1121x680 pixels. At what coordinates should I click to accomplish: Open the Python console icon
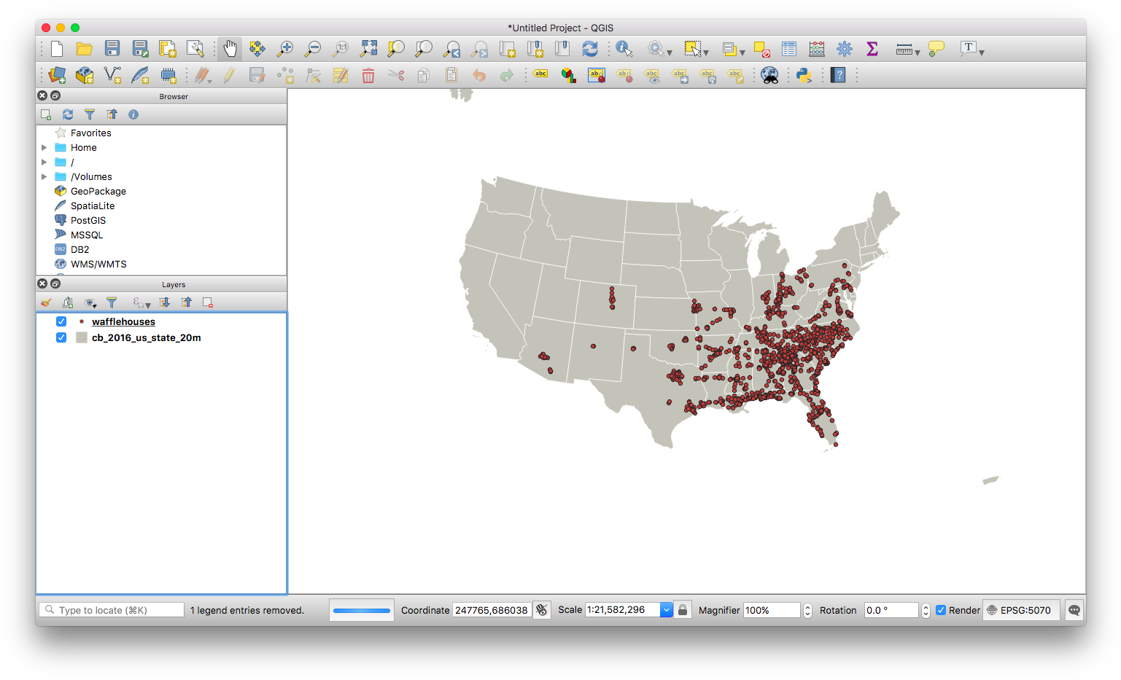click(x=804, y=75)
